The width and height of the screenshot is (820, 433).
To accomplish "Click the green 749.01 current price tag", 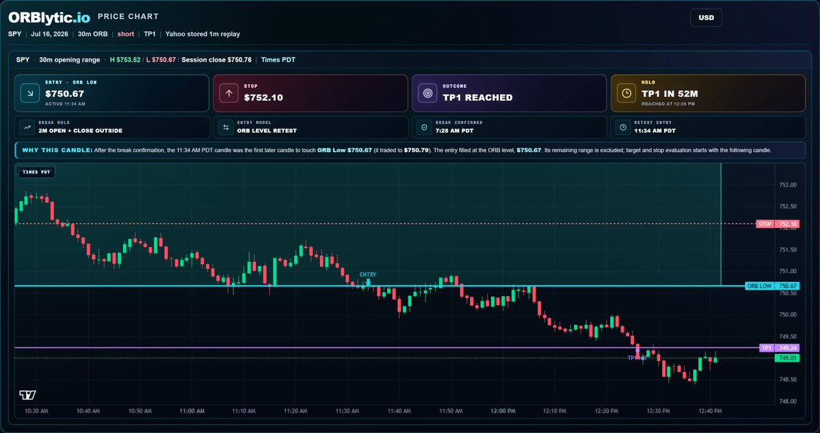I will coord(787,358).
